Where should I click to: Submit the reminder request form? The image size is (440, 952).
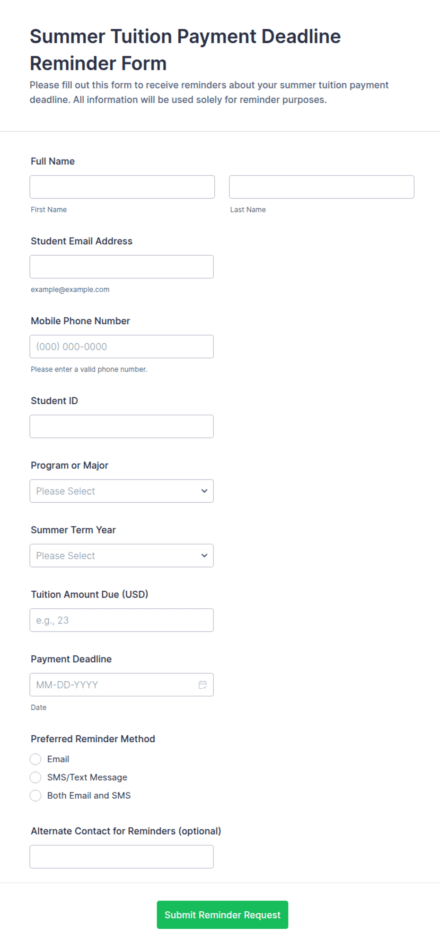tap(222, 915)
